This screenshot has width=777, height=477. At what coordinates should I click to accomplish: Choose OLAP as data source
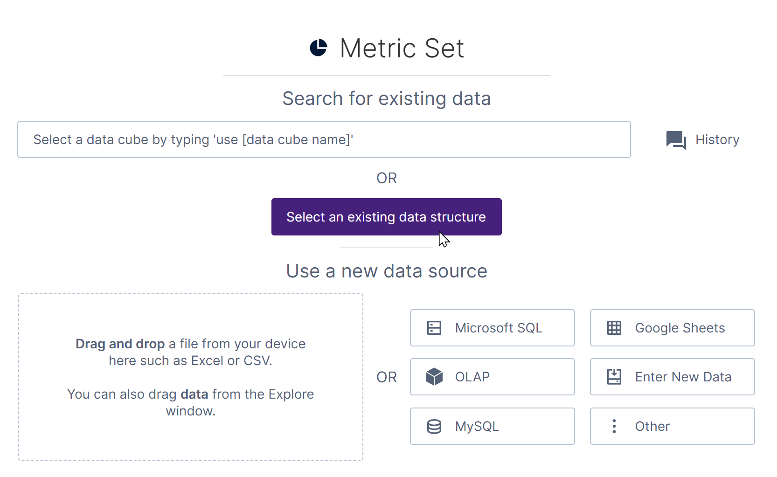(493, 377)
